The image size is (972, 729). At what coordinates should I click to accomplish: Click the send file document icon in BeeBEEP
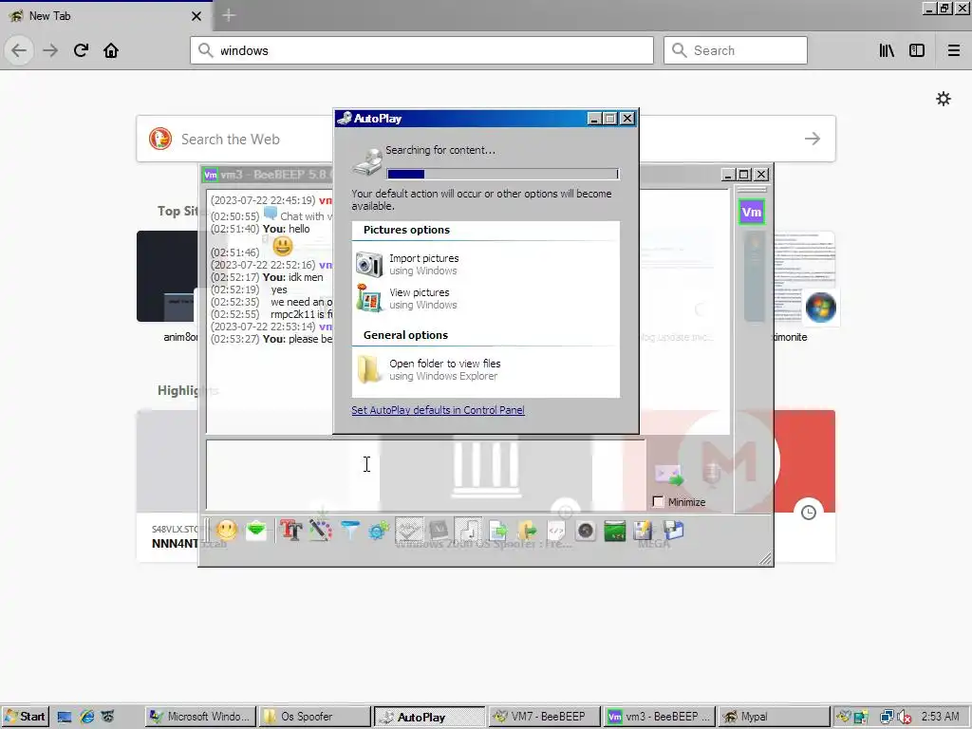tap(497, 530)
